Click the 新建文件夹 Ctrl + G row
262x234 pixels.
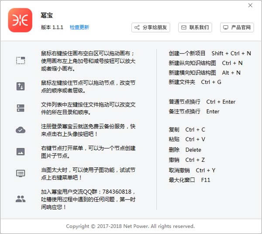195,82
